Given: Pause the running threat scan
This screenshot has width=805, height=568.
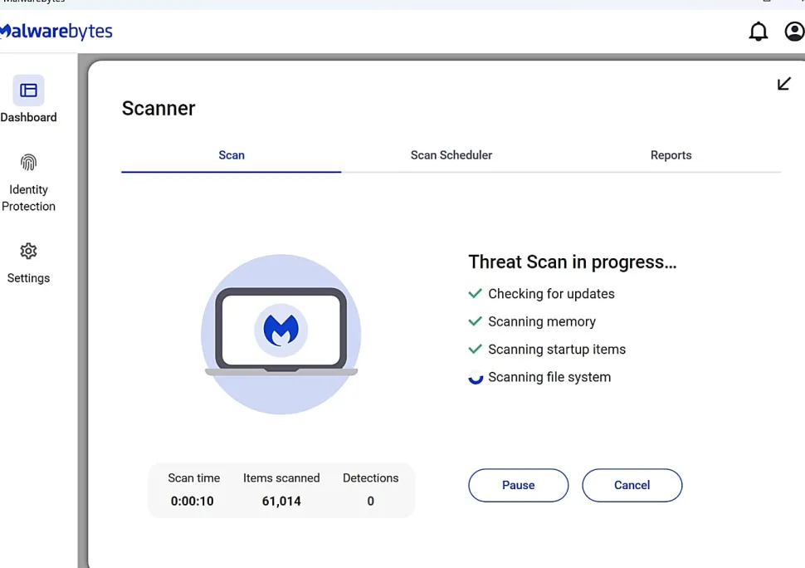Looking at the screenshot, I should pos(518,485).
